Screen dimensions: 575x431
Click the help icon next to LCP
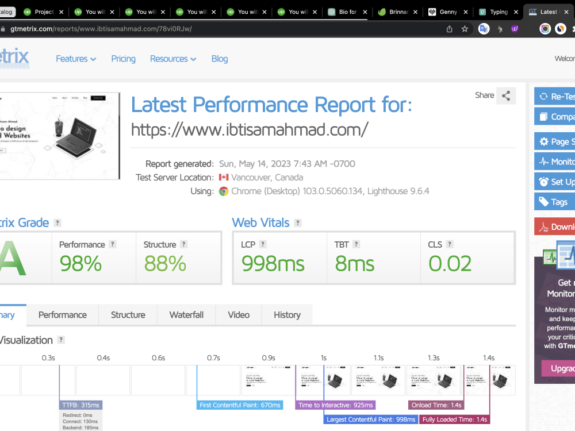[x=263, y=244]
